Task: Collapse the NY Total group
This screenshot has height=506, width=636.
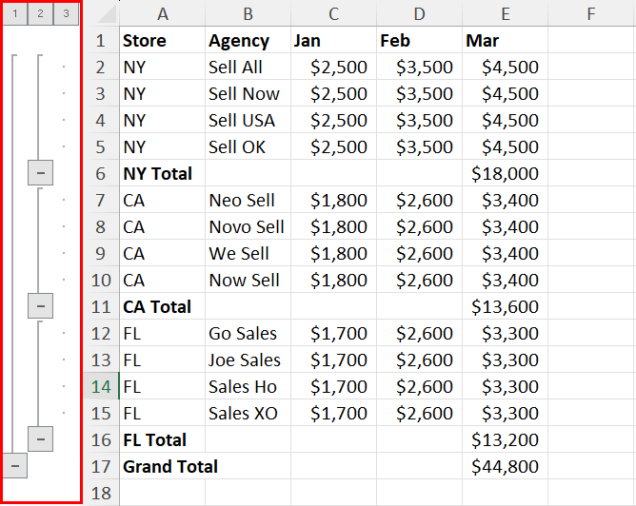Action: pyautogui.click(x=41, y=173)
